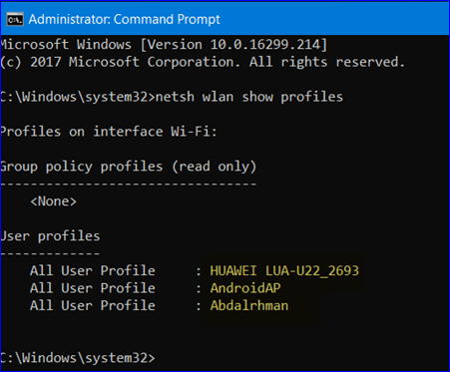Select the <None> entry
The width and height of the screenshot is (450, 372).
coord(53,201)
